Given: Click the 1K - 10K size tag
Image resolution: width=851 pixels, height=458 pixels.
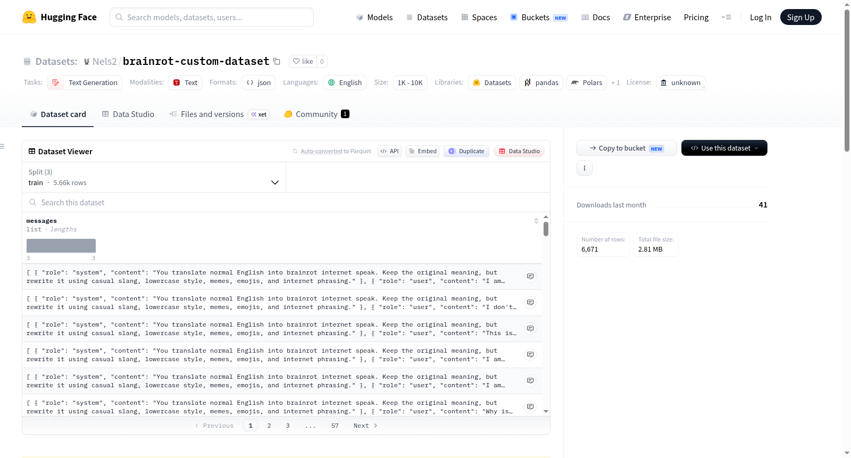Looking at the screenshot, I should [x=410, y=82].
